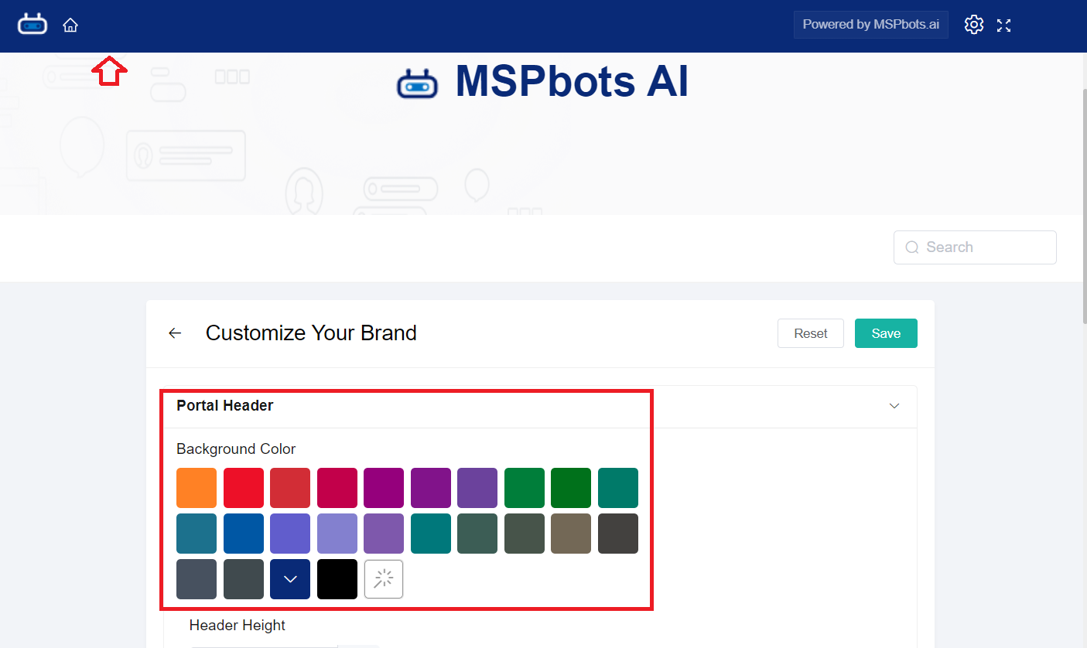Select the steel blue swatch starting second row
The width and height of the screenshot is (1087, 648).
(197, 534)
